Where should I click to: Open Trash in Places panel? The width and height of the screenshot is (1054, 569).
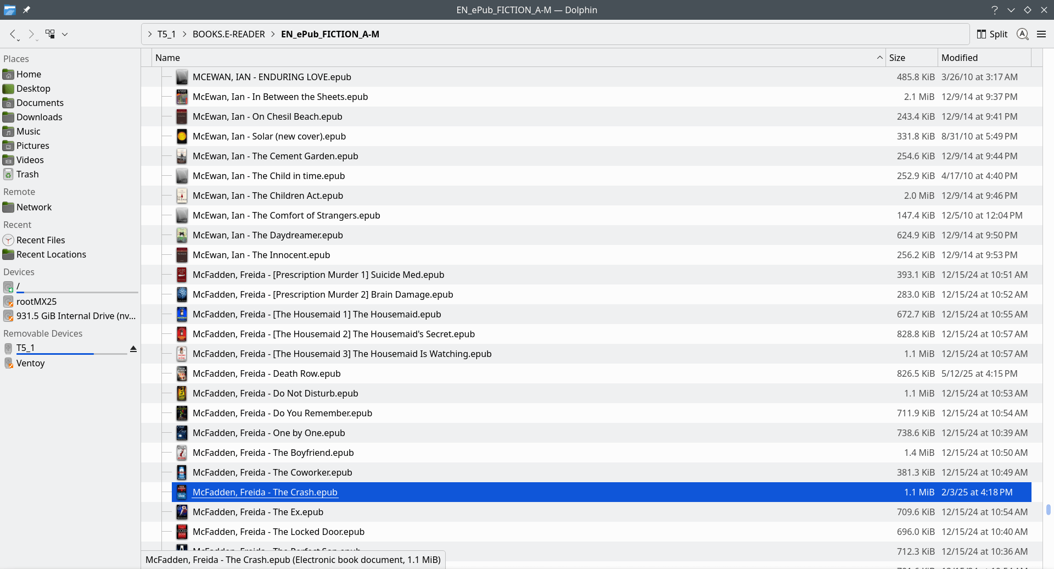pyautogui.click(x=27, y=174)
